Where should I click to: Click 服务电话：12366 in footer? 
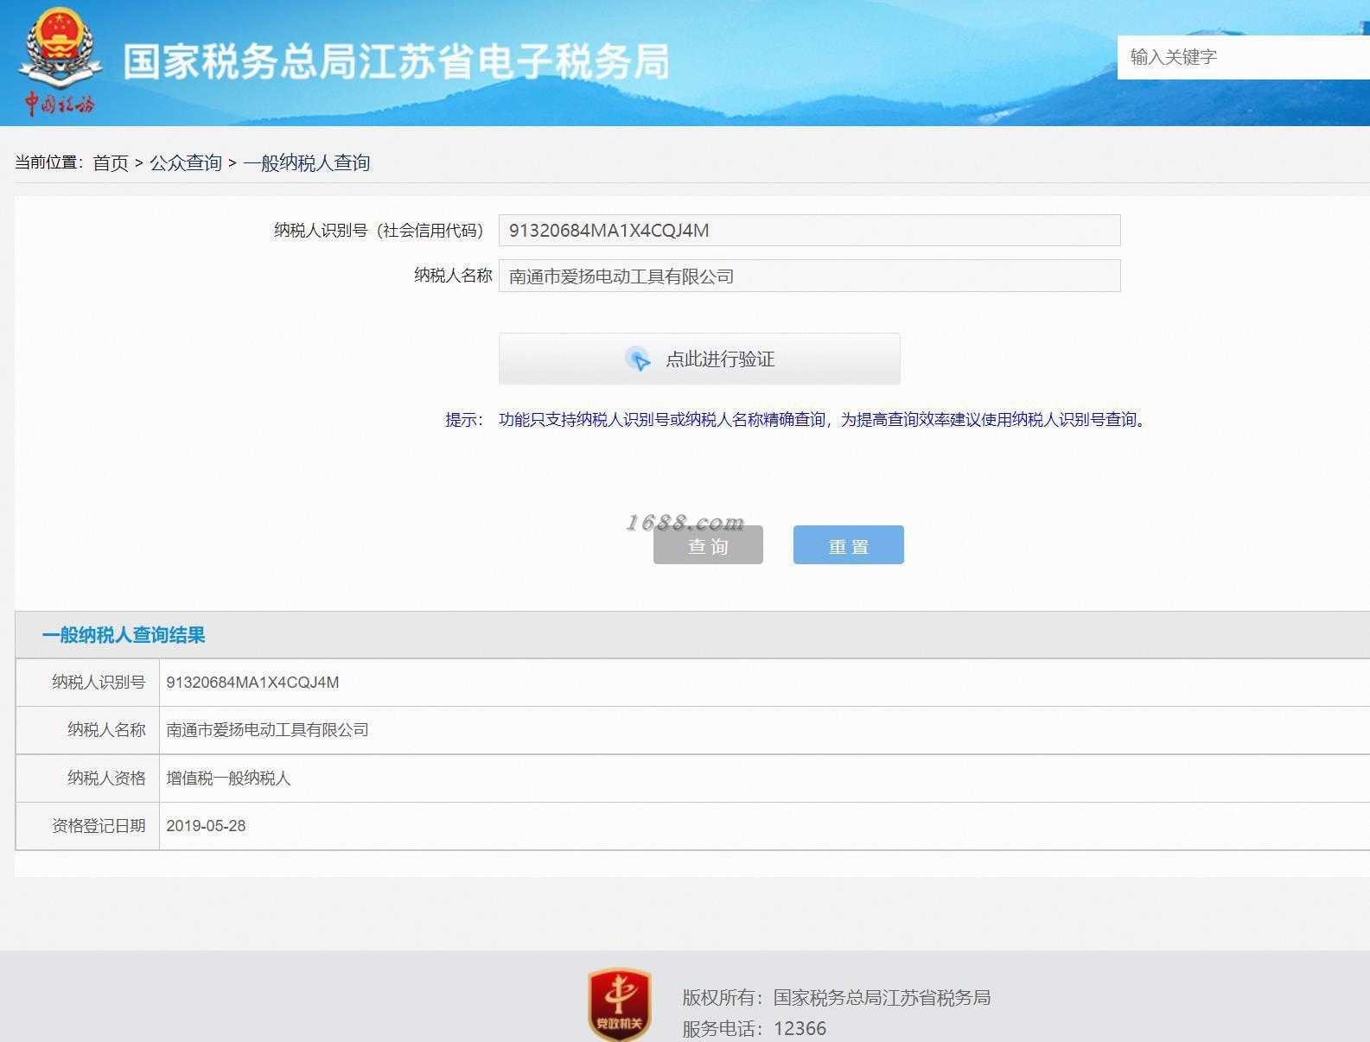754,1029
